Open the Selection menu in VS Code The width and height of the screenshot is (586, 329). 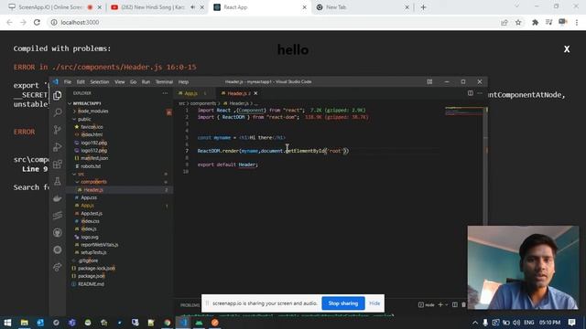(x=100, y=81)
